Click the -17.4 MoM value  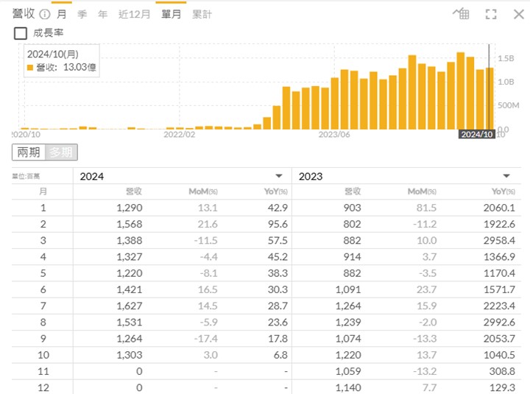205,339
